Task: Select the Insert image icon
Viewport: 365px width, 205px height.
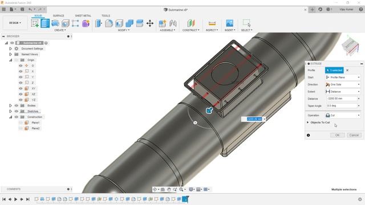Action: (229, 23)
